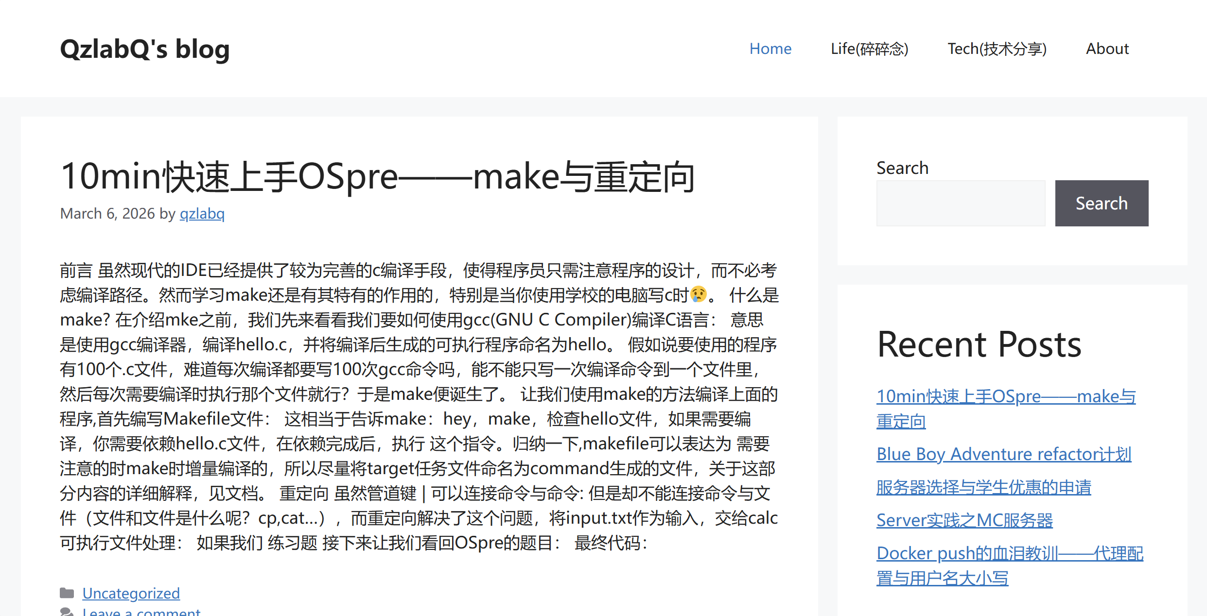Open the 10min快速上手OSpre post title
1207x616 pixels.
click(377, 177)
